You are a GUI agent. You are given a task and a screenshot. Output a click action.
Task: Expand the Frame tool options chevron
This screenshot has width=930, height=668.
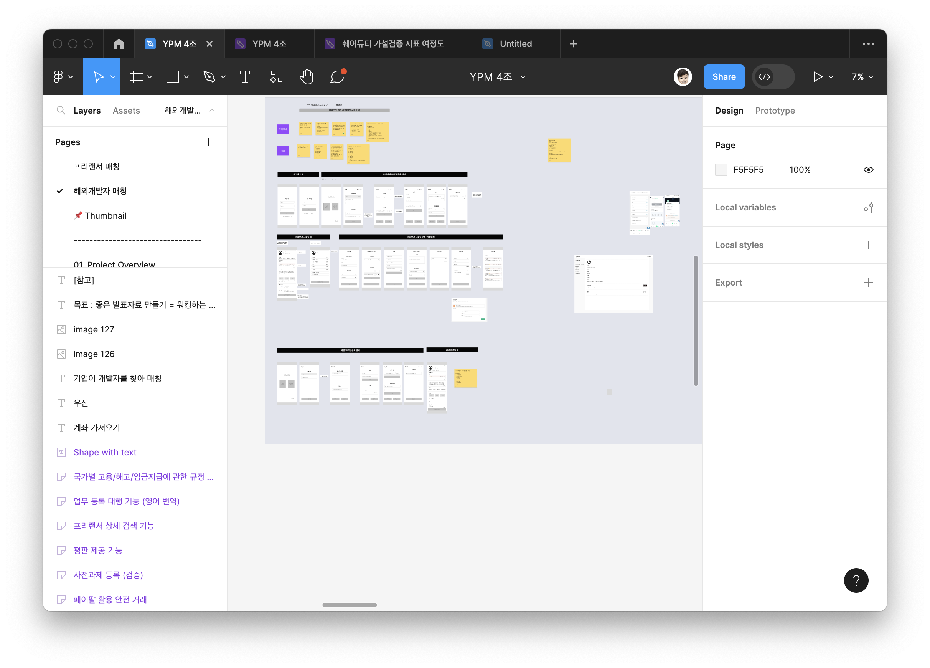point(150,77)
